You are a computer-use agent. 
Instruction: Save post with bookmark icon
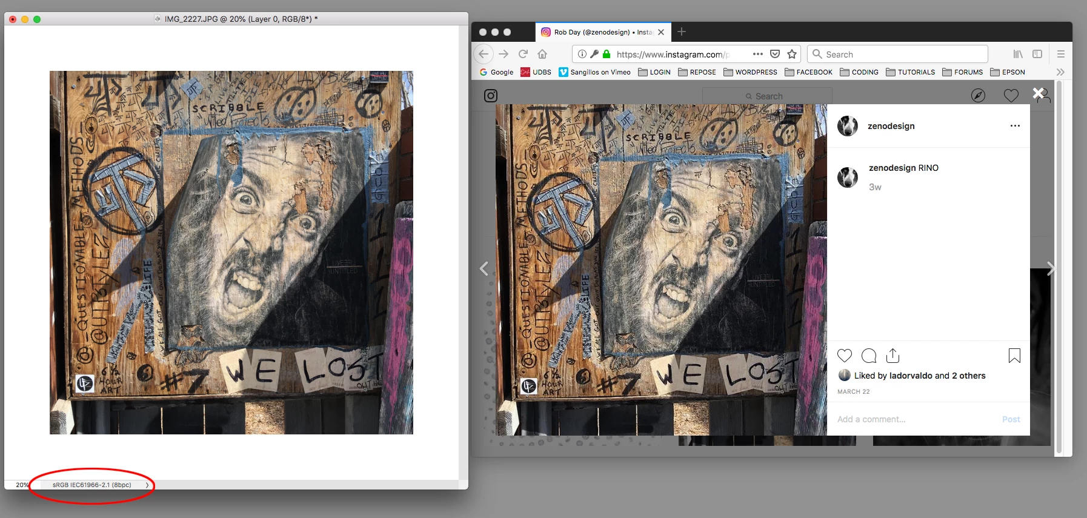(x=1014, y=356)
